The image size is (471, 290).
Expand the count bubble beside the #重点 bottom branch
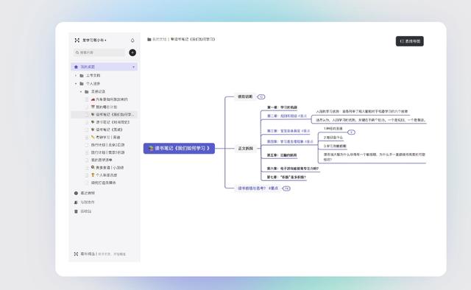coord(286,188)
